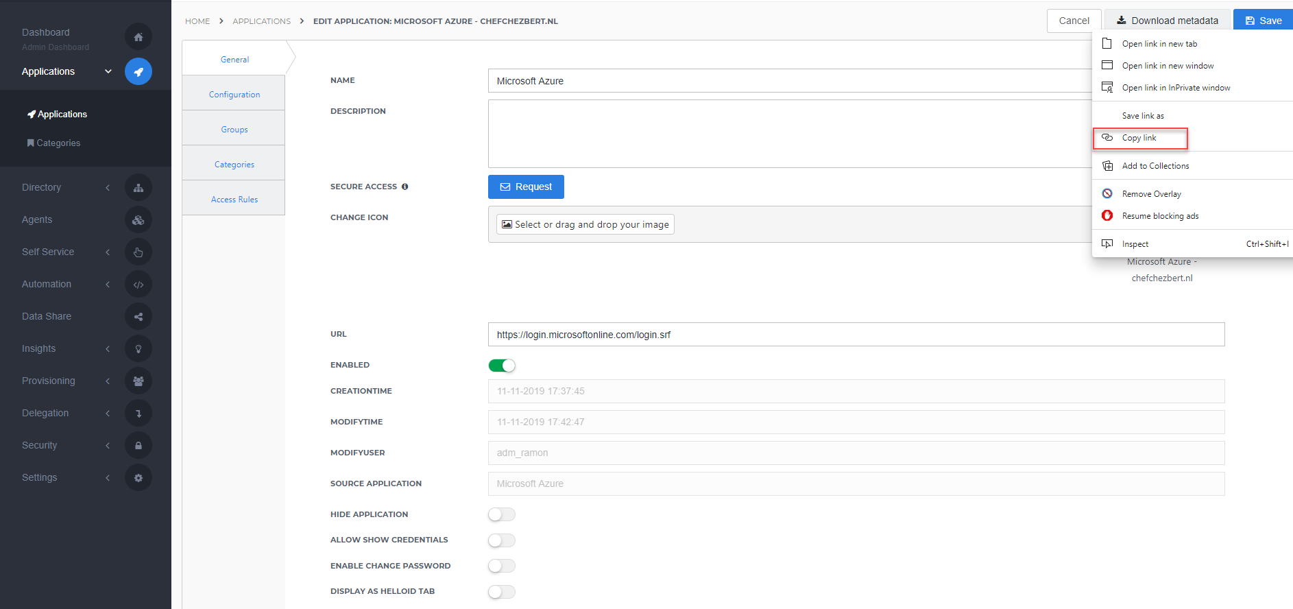The image size is (1293, 609).
Task: Click the Request secure access button
Action: (526, 187)
